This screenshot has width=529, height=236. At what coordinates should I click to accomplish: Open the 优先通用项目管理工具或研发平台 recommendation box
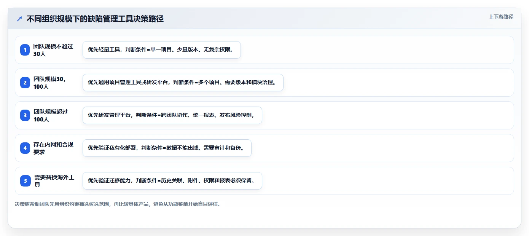[183, 83]
